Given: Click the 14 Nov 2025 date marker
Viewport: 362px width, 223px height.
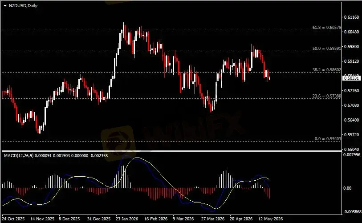Looking at the screenshot, I should (42, 219).
